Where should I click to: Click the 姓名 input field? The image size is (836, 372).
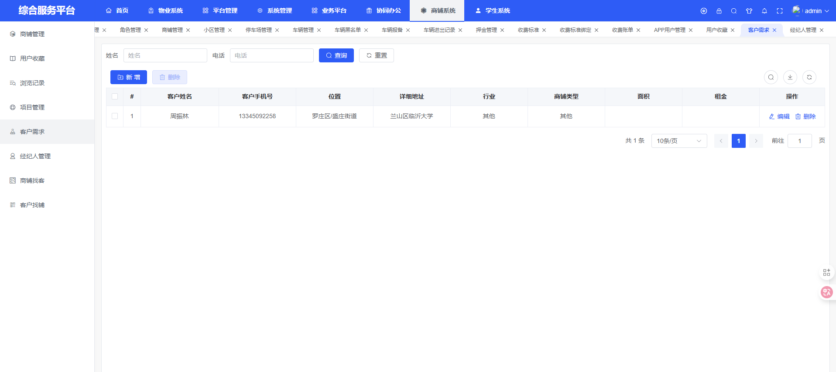(x=165, y=55)
